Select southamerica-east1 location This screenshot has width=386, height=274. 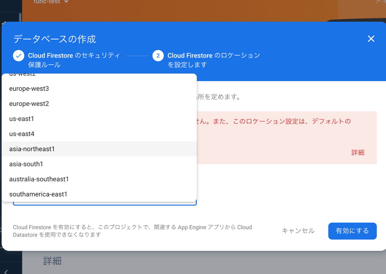[99, 194]
